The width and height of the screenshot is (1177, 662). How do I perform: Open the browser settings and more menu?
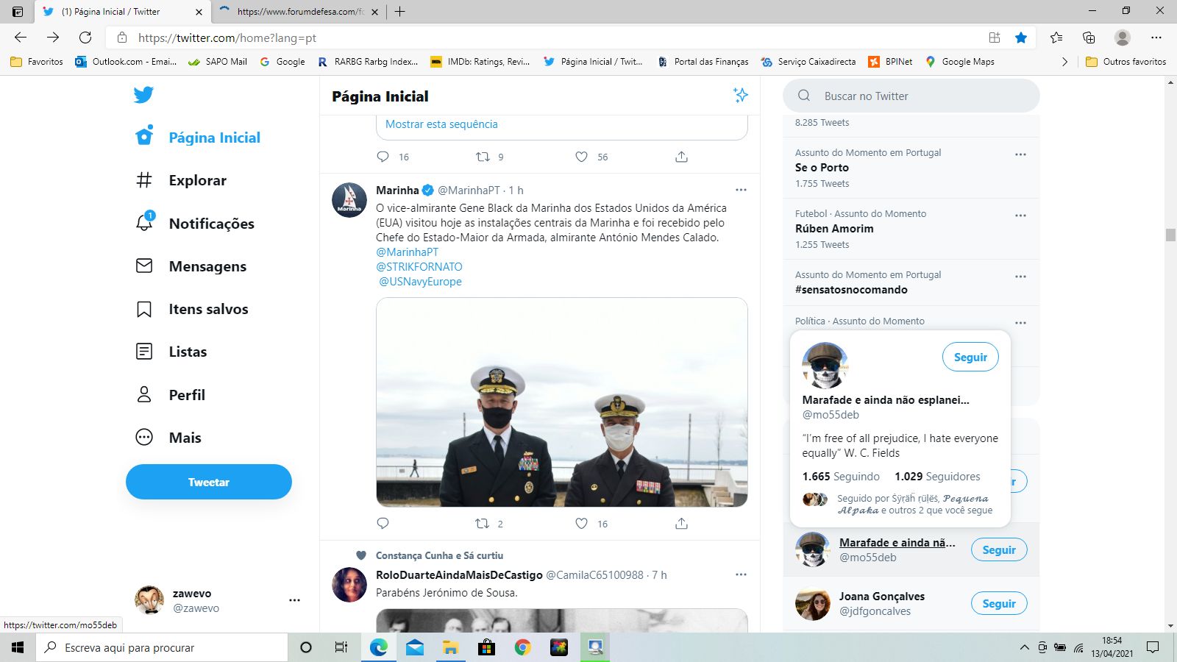(x=1156, y=38)
